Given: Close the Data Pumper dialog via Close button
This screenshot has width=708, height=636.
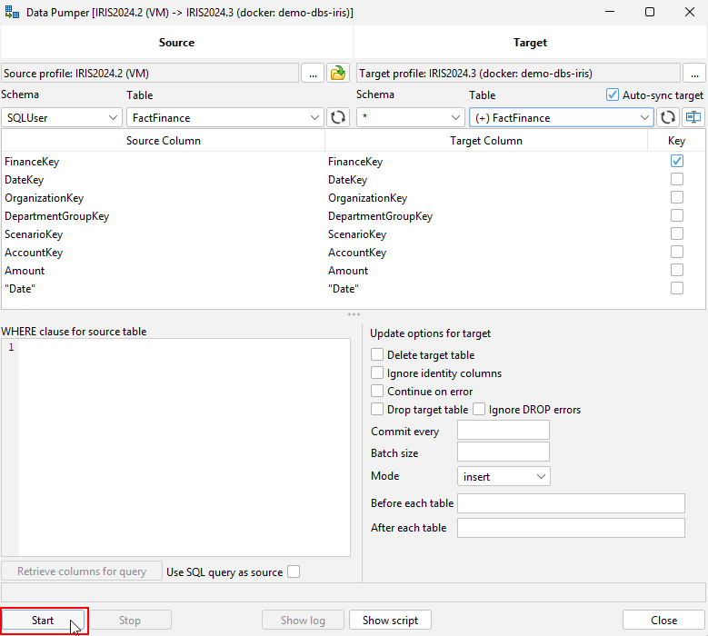Looking at the screenshot, I should coord(663,621).
